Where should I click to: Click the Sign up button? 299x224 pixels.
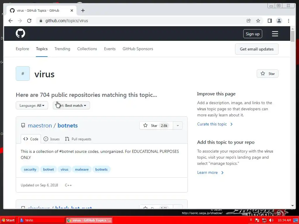click(x=253, y=34)
